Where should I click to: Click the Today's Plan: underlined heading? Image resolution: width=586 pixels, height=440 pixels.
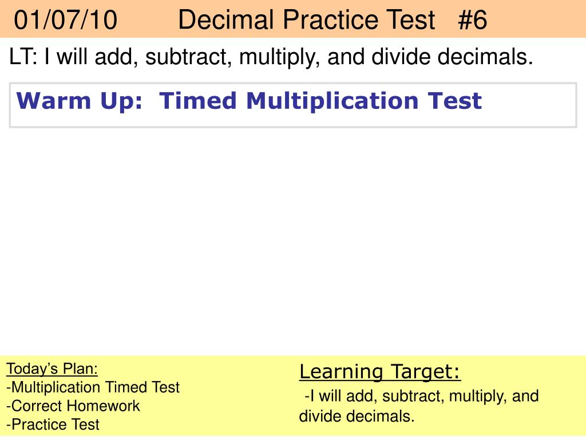52,369
